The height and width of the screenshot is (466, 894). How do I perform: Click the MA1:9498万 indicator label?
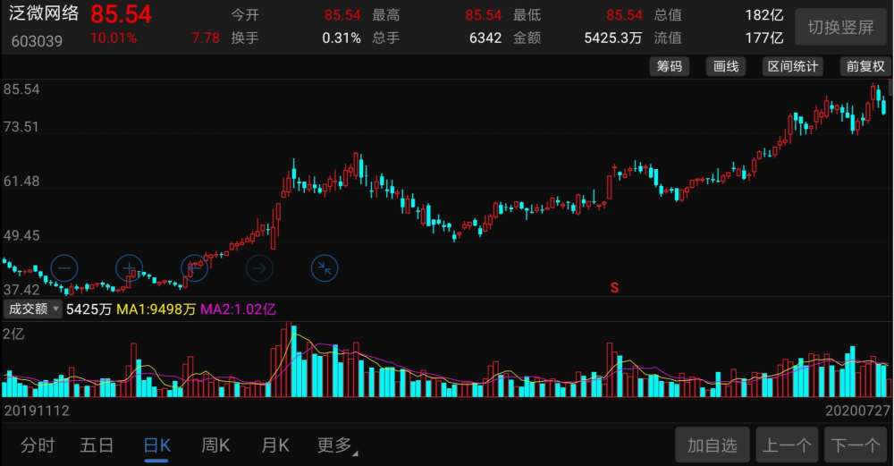(x=156, y=309)
